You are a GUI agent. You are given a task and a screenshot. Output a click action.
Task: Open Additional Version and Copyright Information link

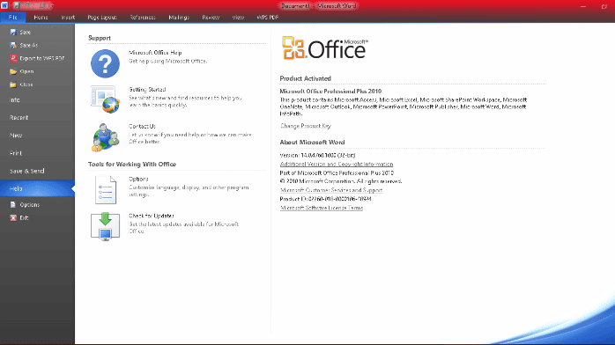[x=337, y=164]
